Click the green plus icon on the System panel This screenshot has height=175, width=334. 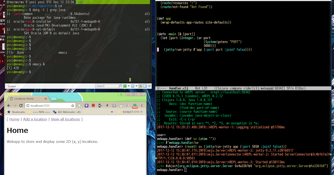tap(125, 86)
